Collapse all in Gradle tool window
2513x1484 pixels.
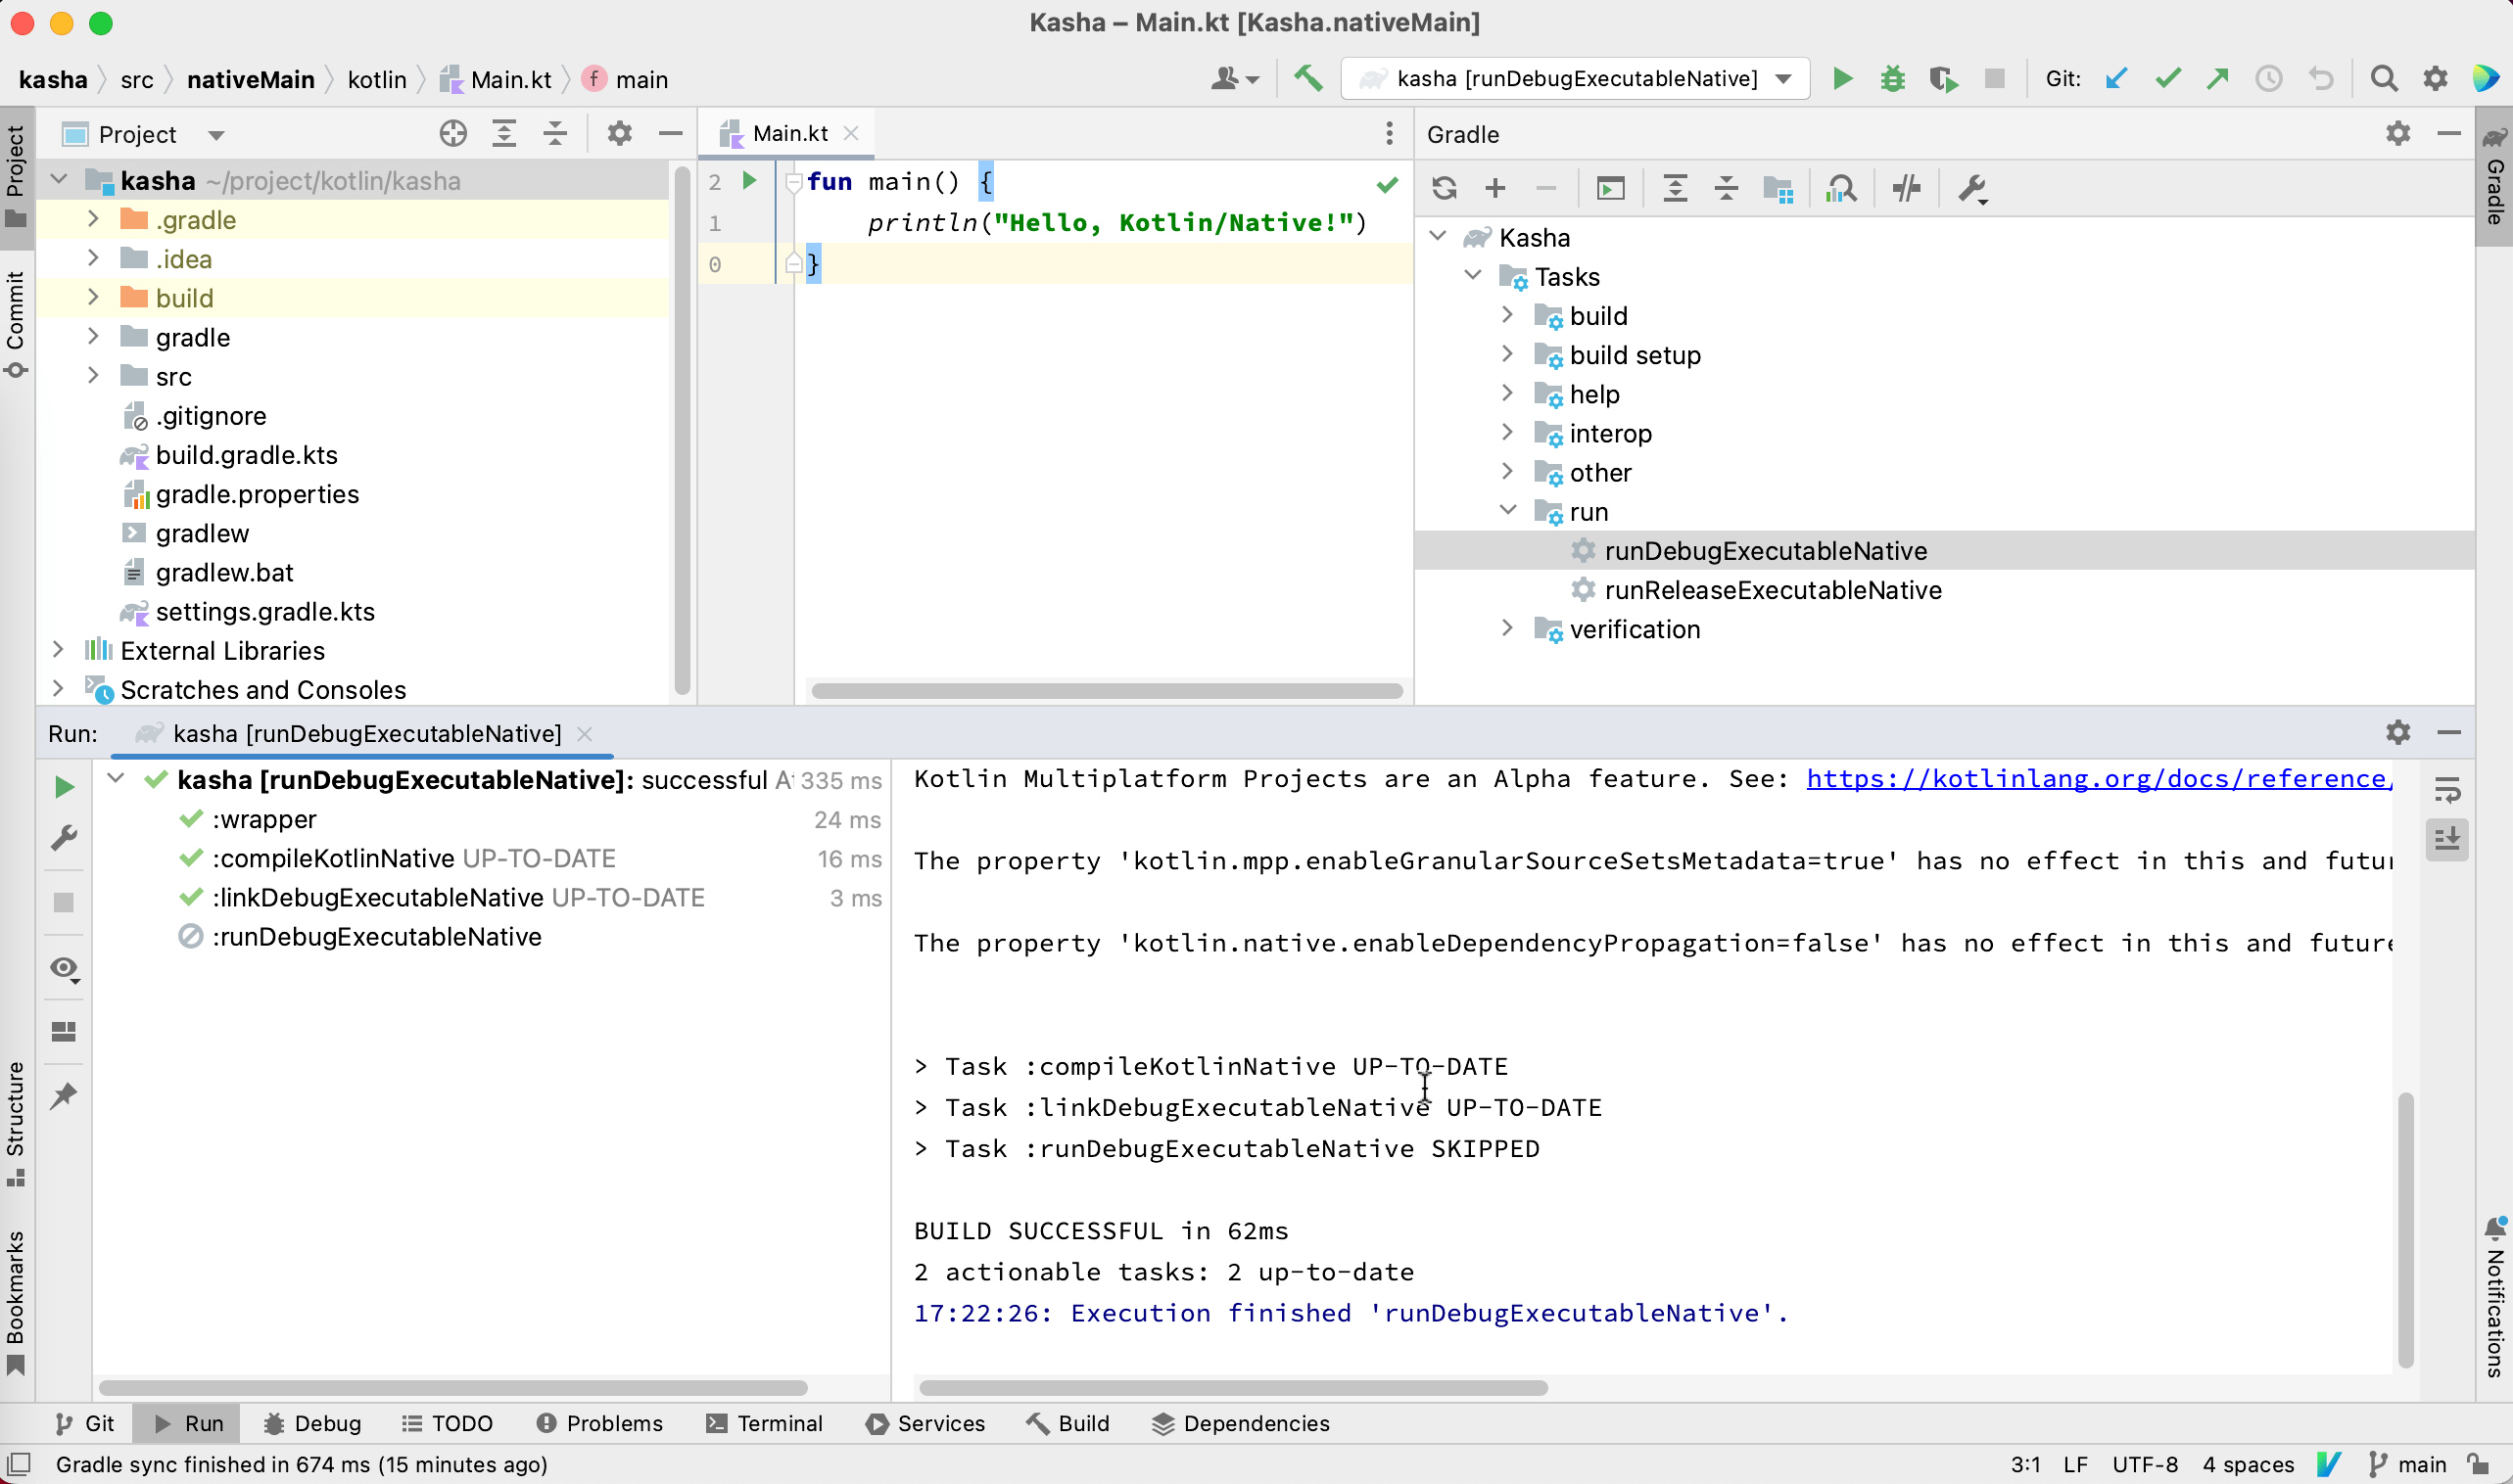coord(1726,188)
